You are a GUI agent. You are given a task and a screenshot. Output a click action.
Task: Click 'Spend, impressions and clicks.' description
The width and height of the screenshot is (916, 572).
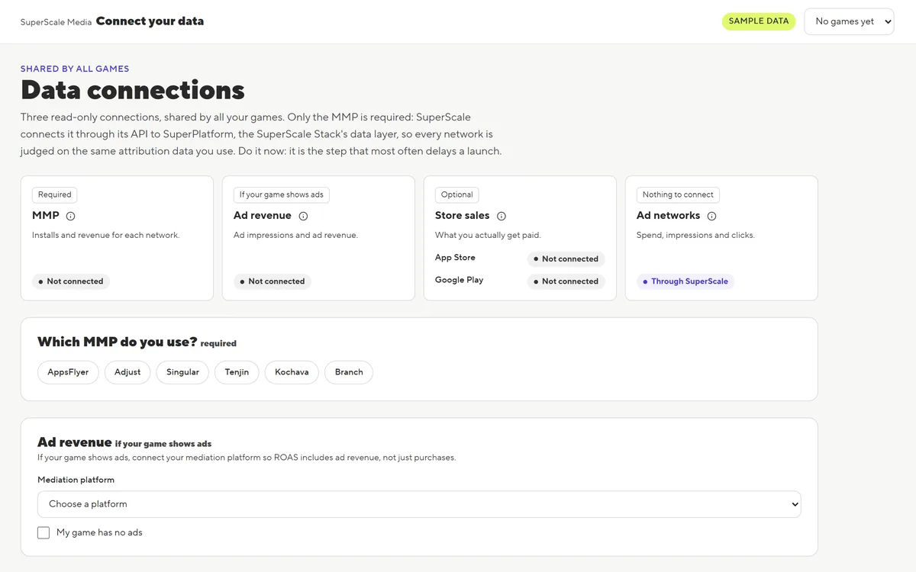(x=695, y=235)
